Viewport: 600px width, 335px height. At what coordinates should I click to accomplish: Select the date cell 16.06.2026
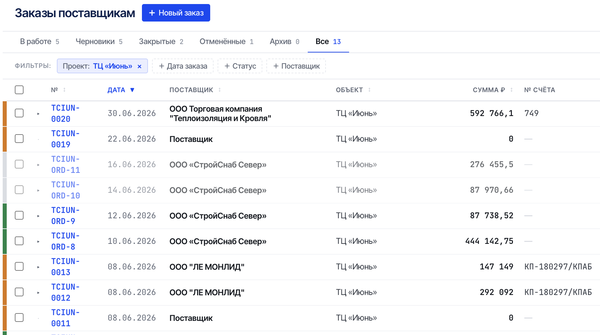(132, 164)
